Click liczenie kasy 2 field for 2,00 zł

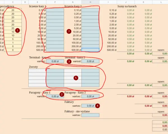(90, 25)
